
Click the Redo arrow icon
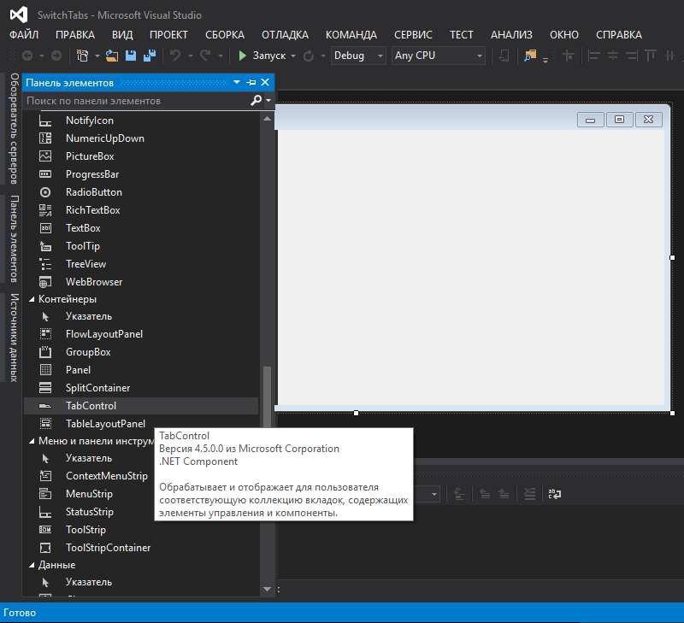(205, 56)
